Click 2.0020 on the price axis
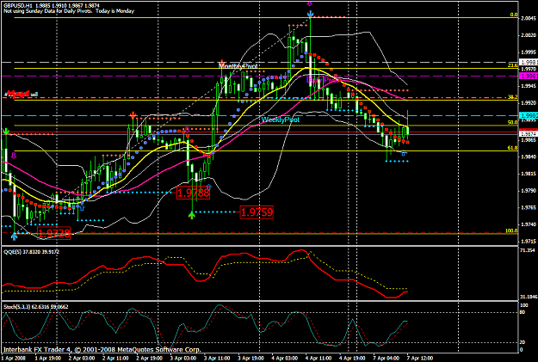The width and height of the screenshot is (538, 362). coord(529,35)
